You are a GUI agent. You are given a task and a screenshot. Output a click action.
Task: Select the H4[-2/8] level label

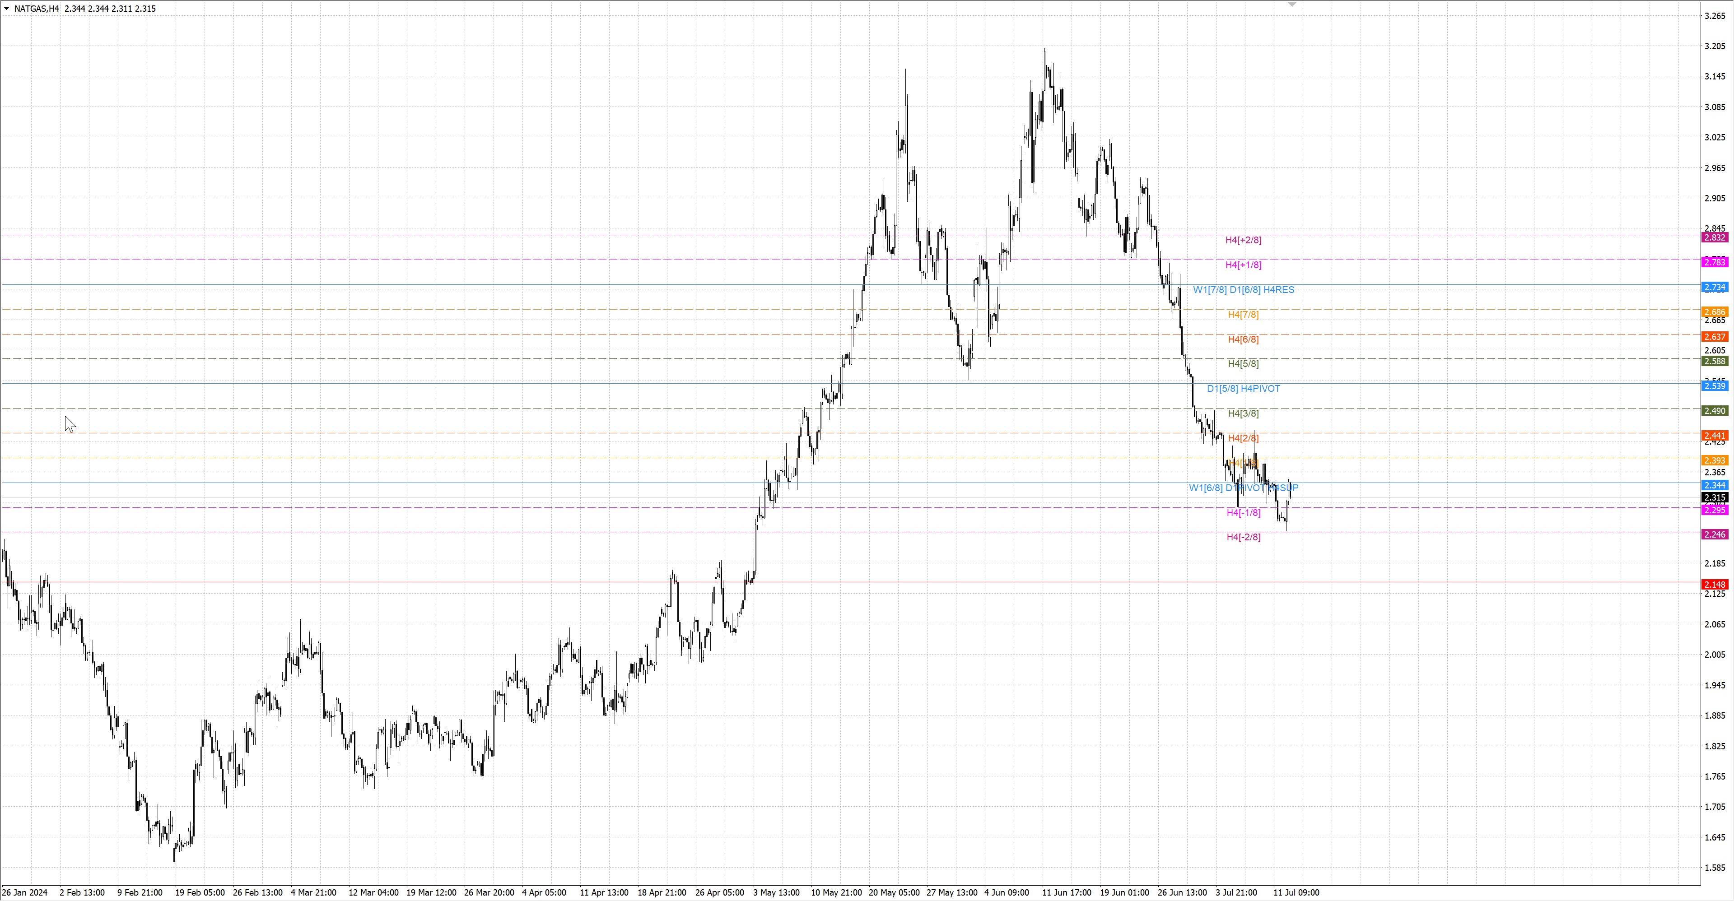coord(1243,537)
